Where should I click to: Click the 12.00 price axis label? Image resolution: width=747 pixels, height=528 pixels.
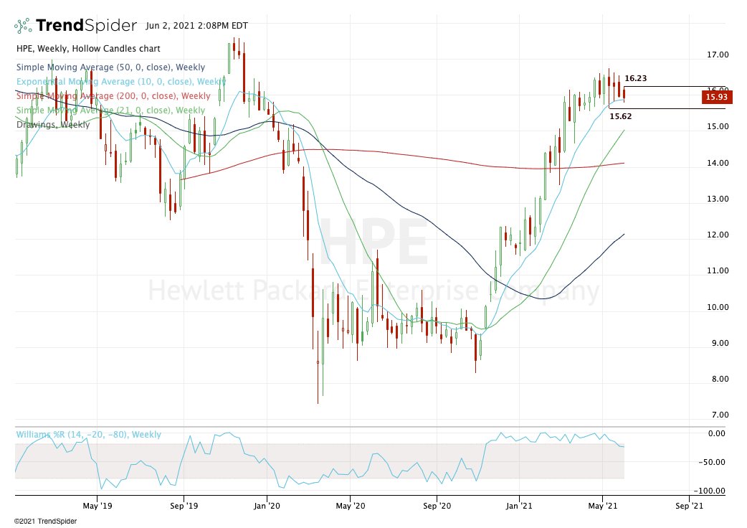click(x=718, y=235)
